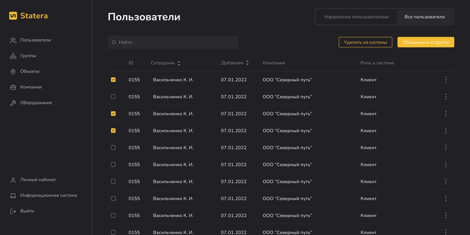Switch to Управление пользователями tab
Viewport: 470px width, 235px height.
(x=356, y=17)
